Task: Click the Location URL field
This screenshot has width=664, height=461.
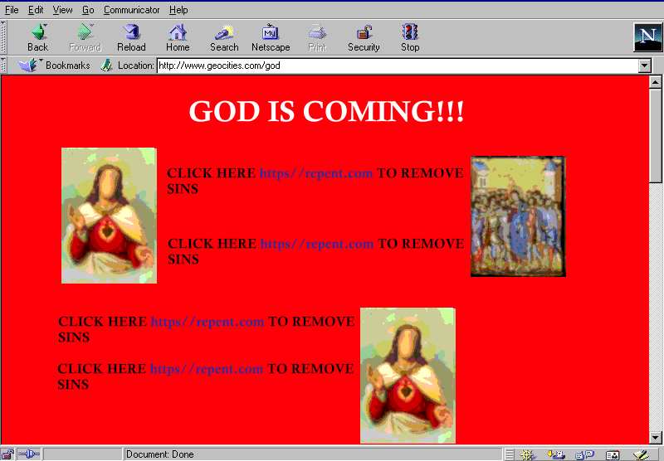Action: (398, 66)
